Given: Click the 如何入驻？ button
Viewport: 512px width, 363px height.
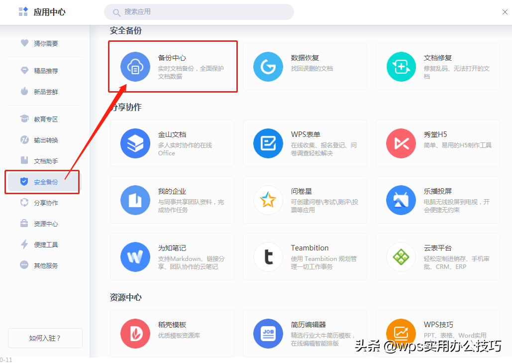Looking at the screenshot, I should pos(45,338).
